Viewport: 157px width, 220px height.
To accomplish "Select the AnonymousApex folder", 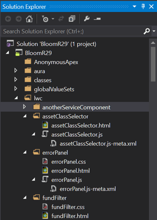I will pyautogui.click(x=56, y=62).
